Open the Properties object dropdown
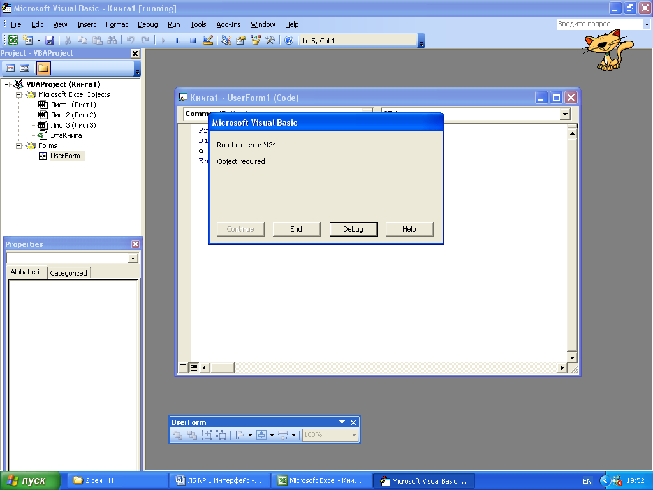The width and height of the screenshot is (653, 490). (x=133, y=258)
